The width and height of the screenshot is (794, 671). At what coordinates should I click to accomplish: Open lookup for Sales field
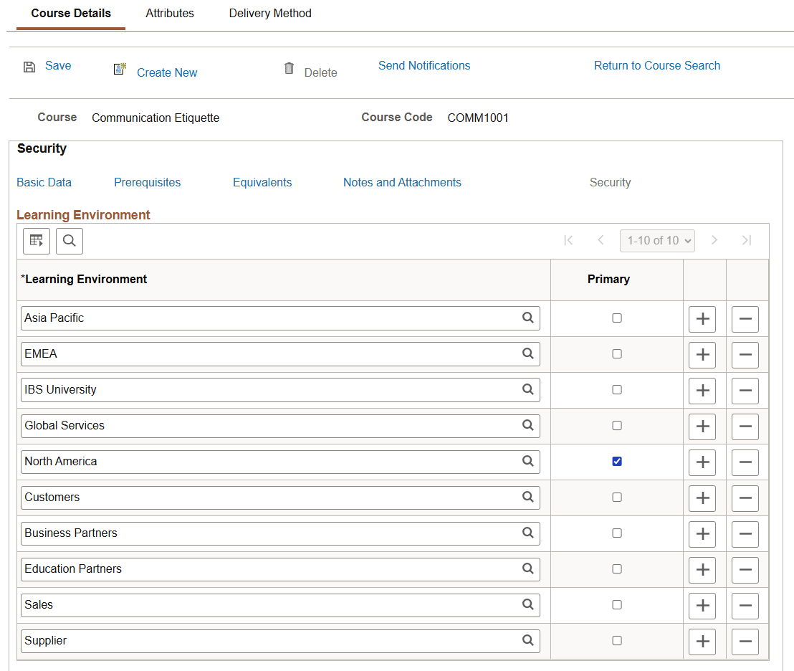[x=527, y=604]
